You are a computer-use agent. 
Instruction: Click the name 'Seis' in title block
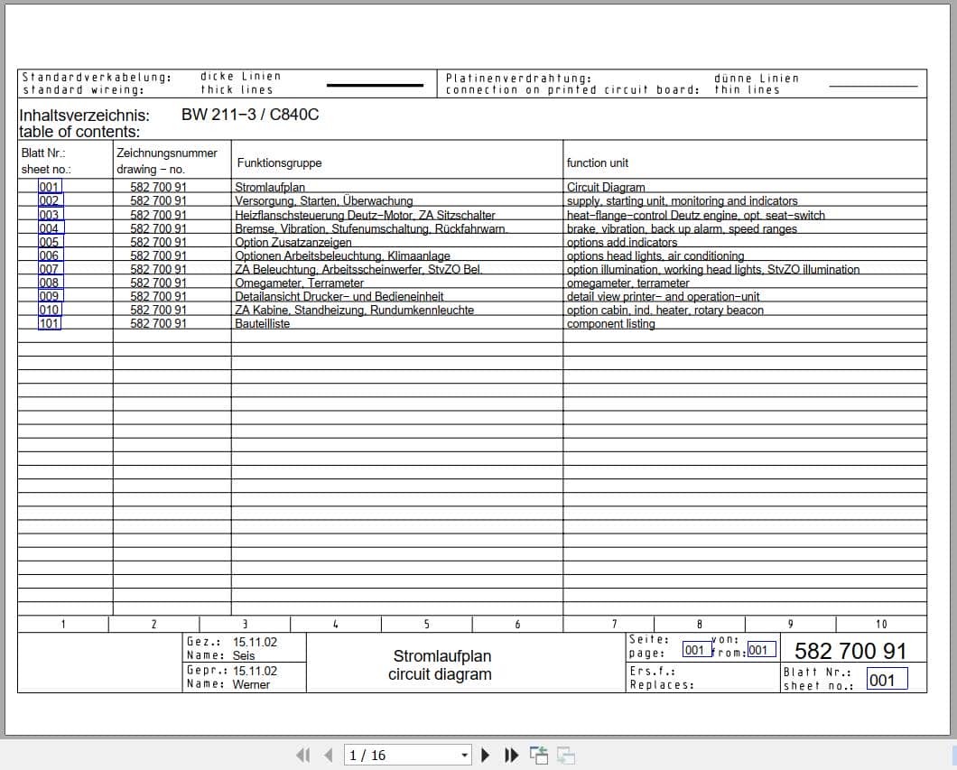click(244, 656)
